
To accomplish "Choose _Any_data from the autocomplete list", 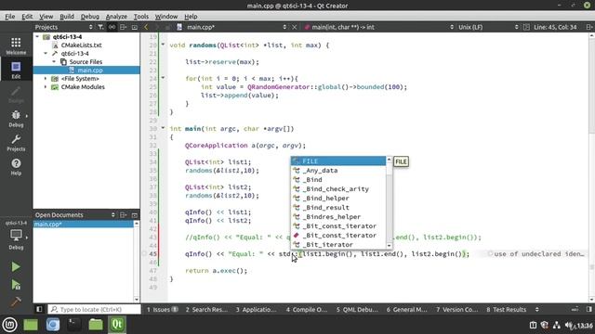I will click(x=338, y=171).
